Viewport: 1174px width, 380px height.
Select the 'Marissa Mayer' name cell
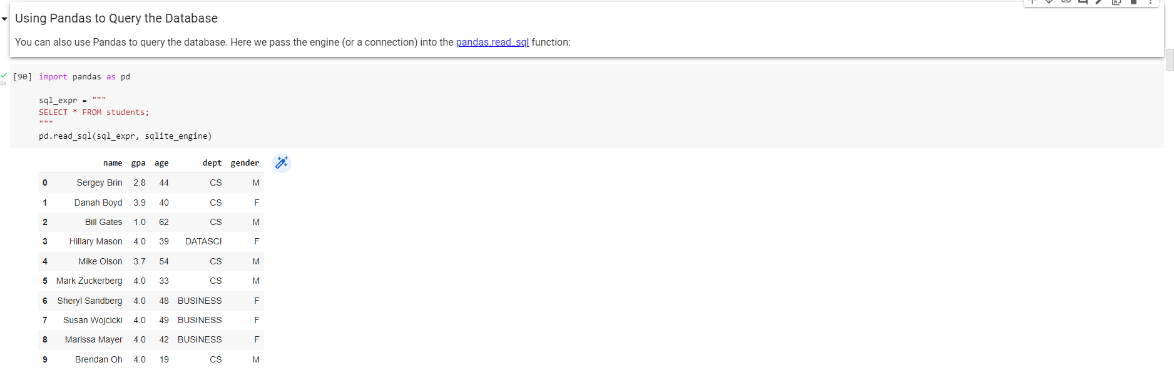tap(94, 339)
